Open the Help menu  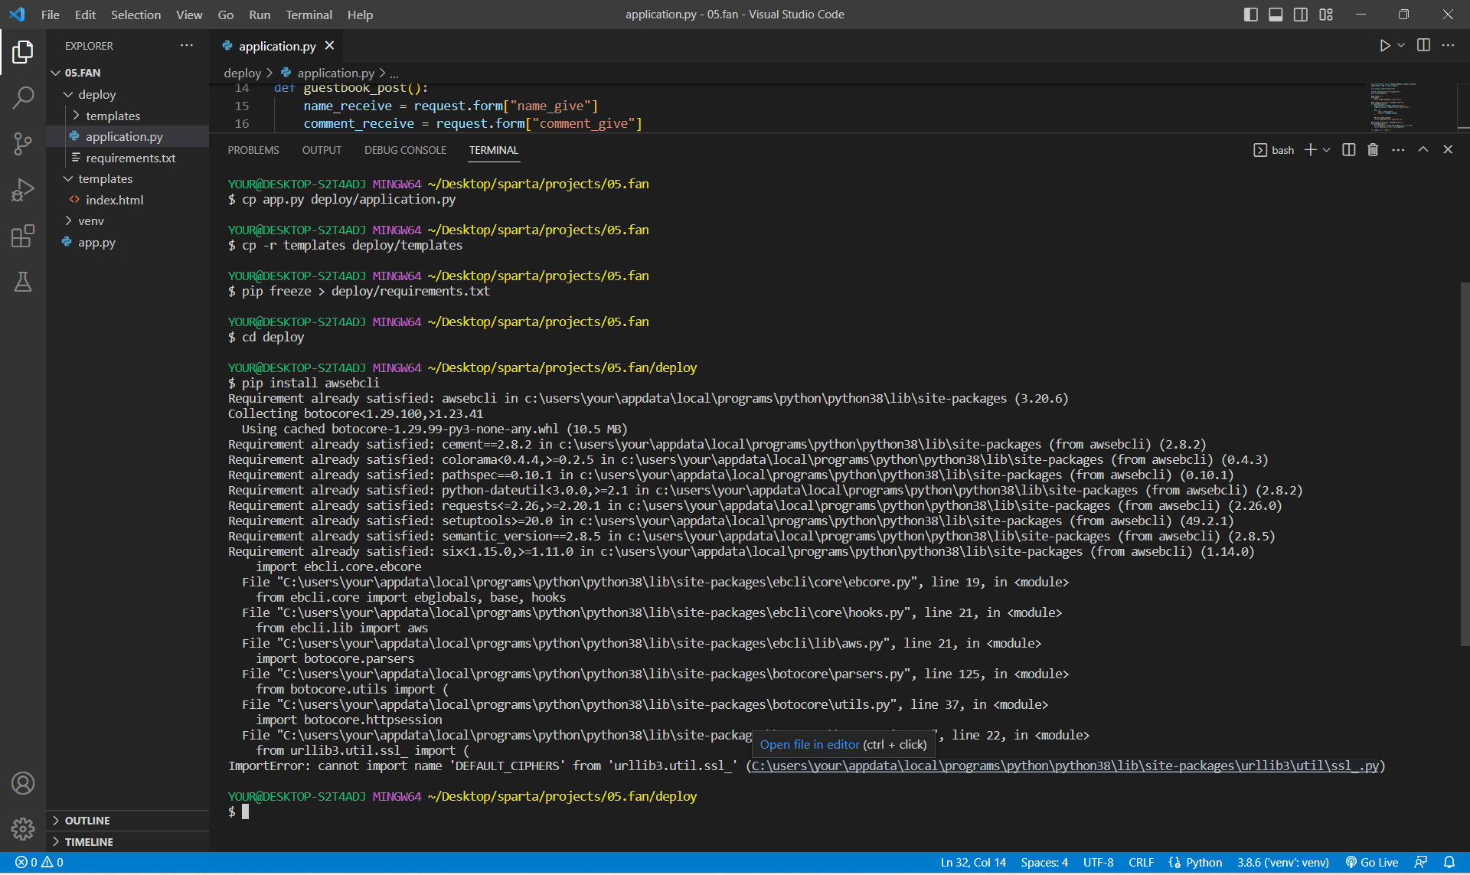pyautogui.click(x=360, y=15)
